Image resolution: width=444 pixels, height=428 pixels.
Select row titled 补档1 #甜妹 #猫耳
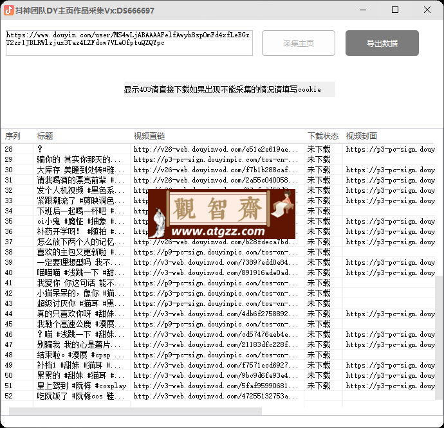(218, 365)
